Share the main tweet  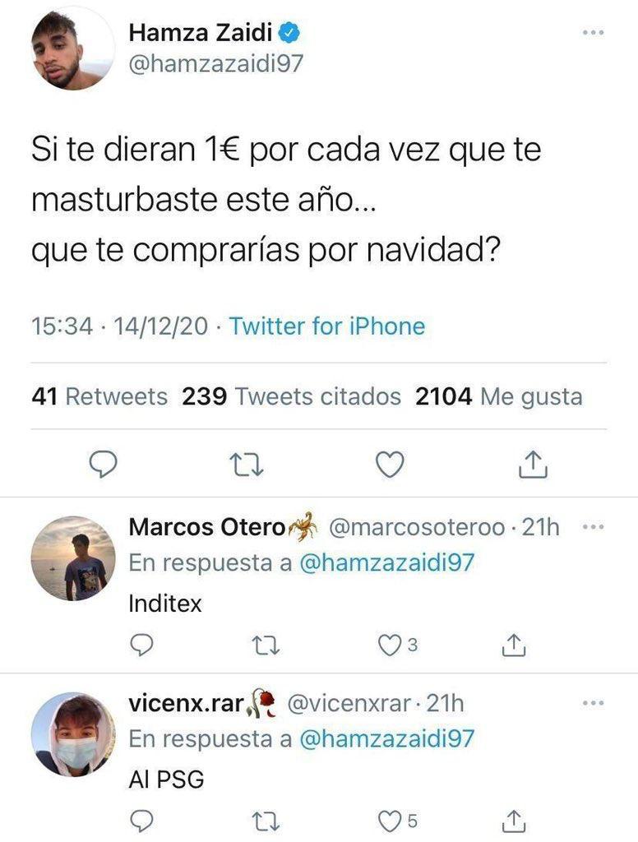tap(533, 464)
